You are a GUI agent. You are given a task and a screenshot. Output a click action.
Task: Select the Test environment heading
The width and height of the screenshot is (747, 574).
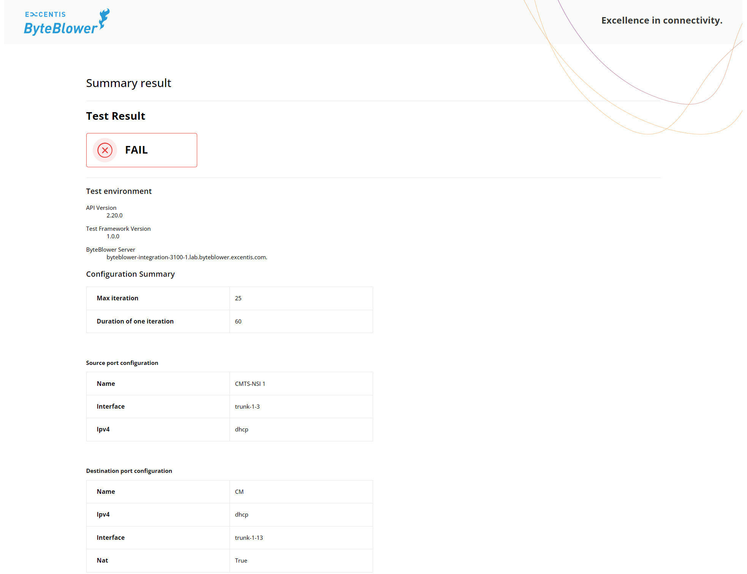119,191
